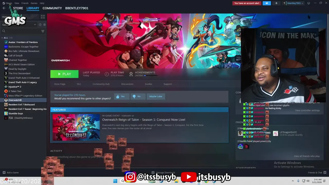This screenshot has height=185, width=329.
Task: Select Resident Evil 7 Biohazard
Action: point(22,105)
